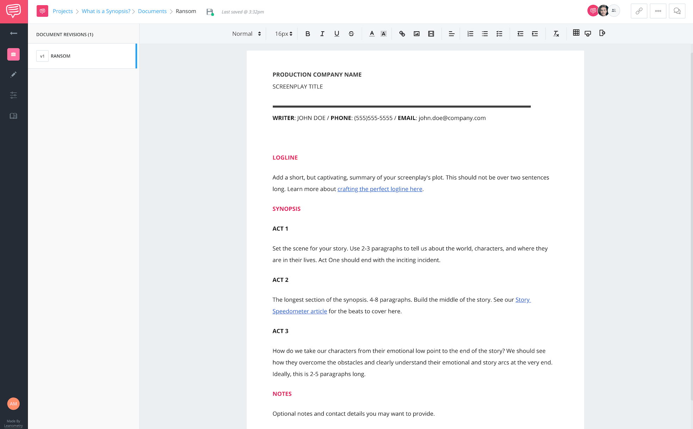Navigate to the Documents breadcrumb
693x429 pixels.
point(152,11)
